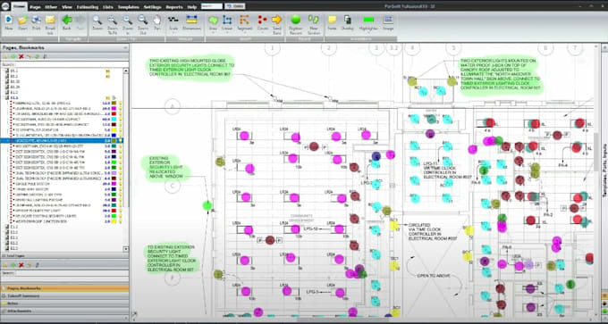Open a job with the Open folder icon

coord(22,20)
